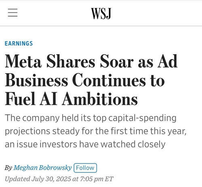Click 'capital-spending' in the subheading
Viewport: 202px width, 187px height.
pyautogui.click(x=142, y=118)
